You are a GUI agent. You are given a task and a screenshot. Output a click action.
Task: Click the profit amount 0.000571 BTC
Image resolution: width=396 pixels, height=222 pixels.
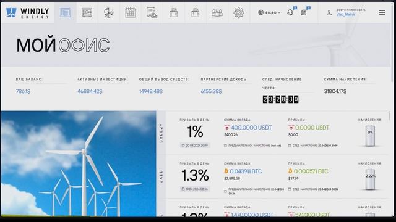[311, 171]
